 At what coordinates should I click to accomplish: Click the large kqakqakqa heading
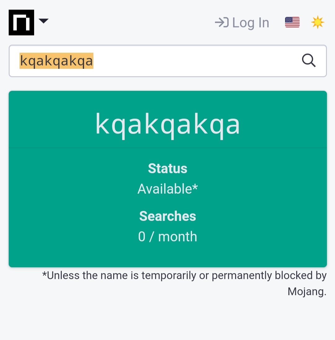(168, 125)
